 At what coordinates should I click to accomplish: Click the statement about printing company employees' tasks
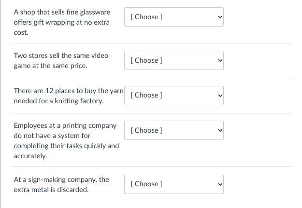click(x=66, y=140)
